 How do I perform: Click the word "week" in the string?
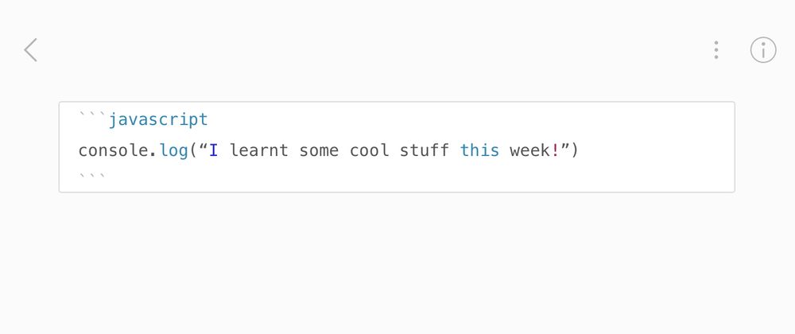529,150
